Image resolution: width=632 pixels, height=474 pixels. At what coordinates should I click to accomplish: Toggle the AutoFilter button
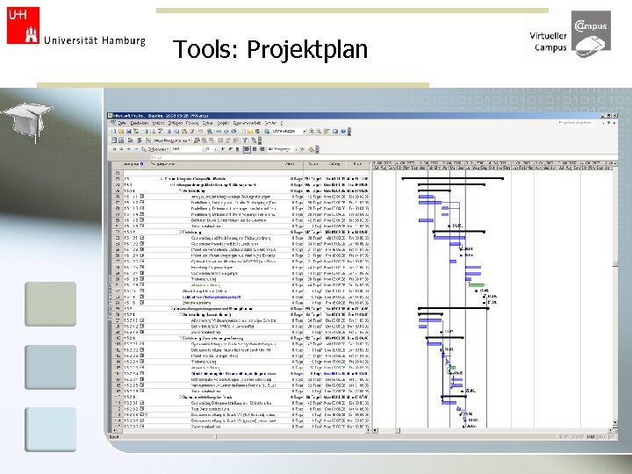pyautogui.click(x=301, y=149)
